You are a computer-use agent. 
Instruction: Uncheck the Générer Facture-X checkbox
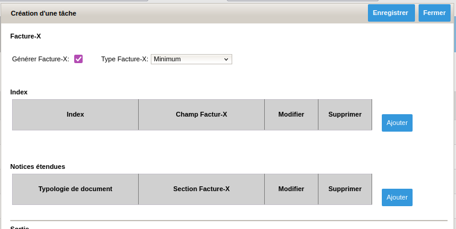tap(78, 59)
